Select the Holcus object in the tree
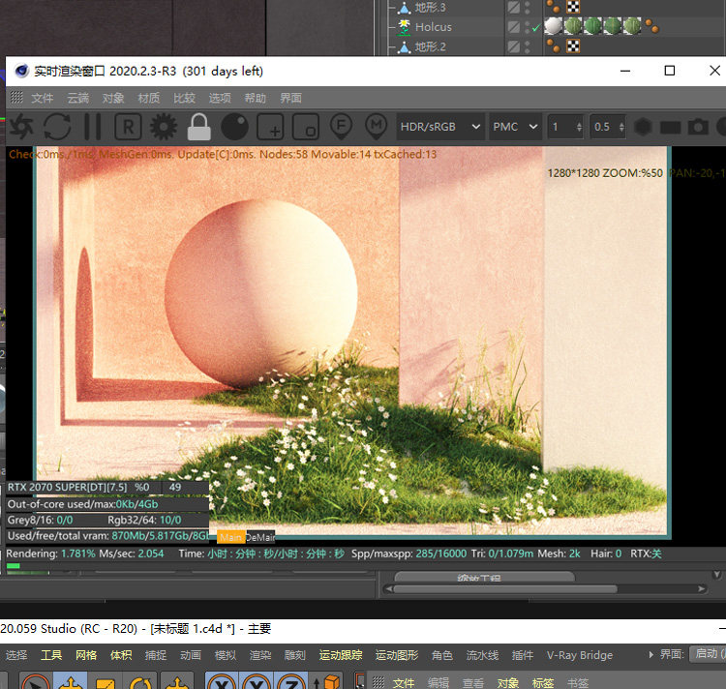Image resolution: width=726 pixels, height=689 pixels. coord(434,27)
